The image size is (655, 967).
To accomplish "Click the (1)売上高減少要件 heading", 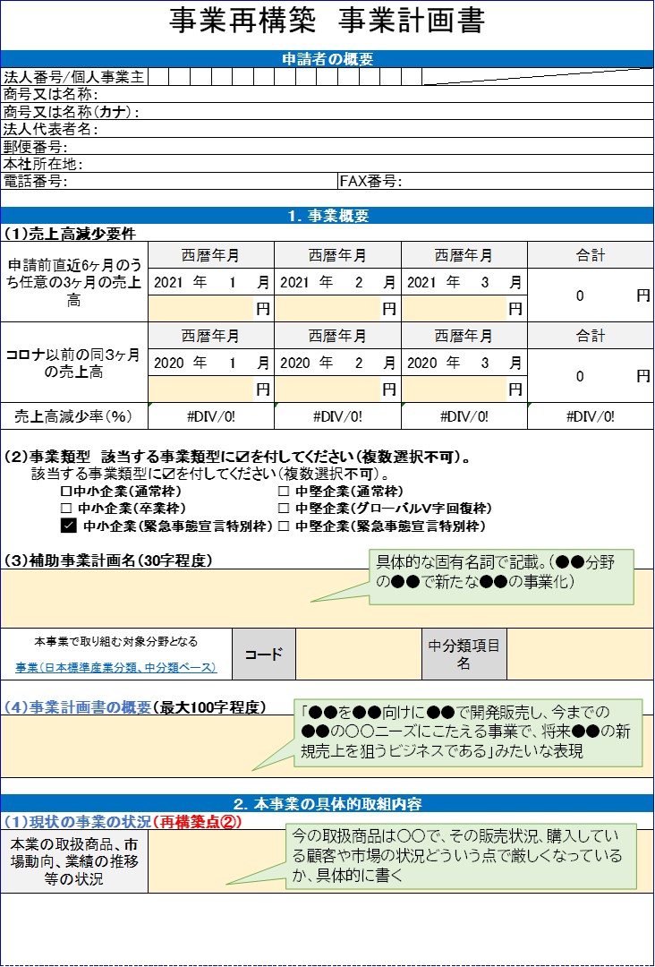I will [x=70, y=234].
